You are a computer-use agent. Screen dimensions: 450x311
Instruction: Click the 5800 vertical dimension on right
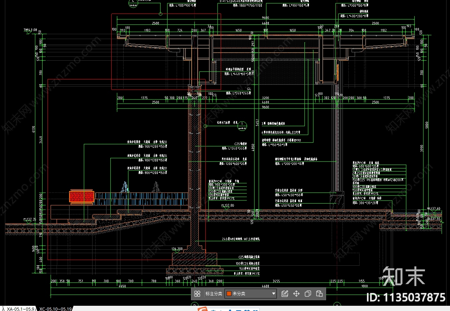(427, 126)
